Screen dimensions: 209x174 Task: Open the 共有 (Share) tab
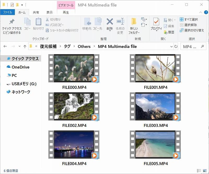click(x=36, y=12)
